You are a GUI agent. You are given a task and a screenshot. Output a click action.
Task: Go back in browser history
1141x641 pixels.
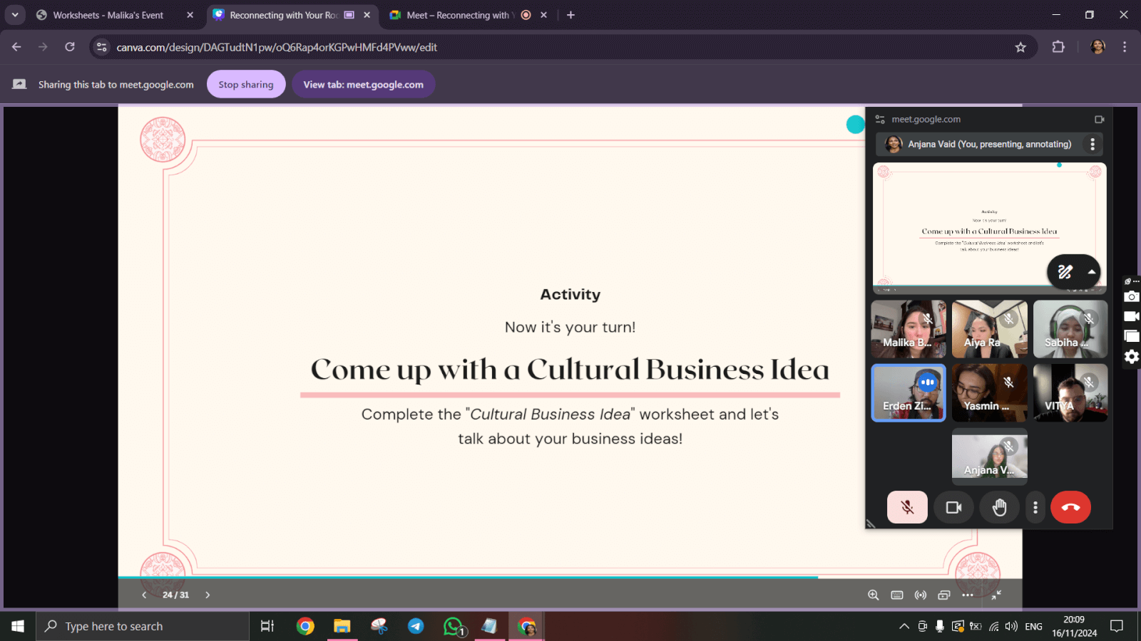[16, 47]
